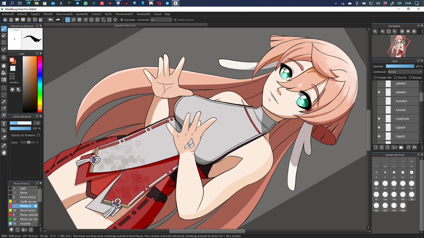The image size is (424, 238).
Task: Select the Lasso tool
Action: [4, 94]
